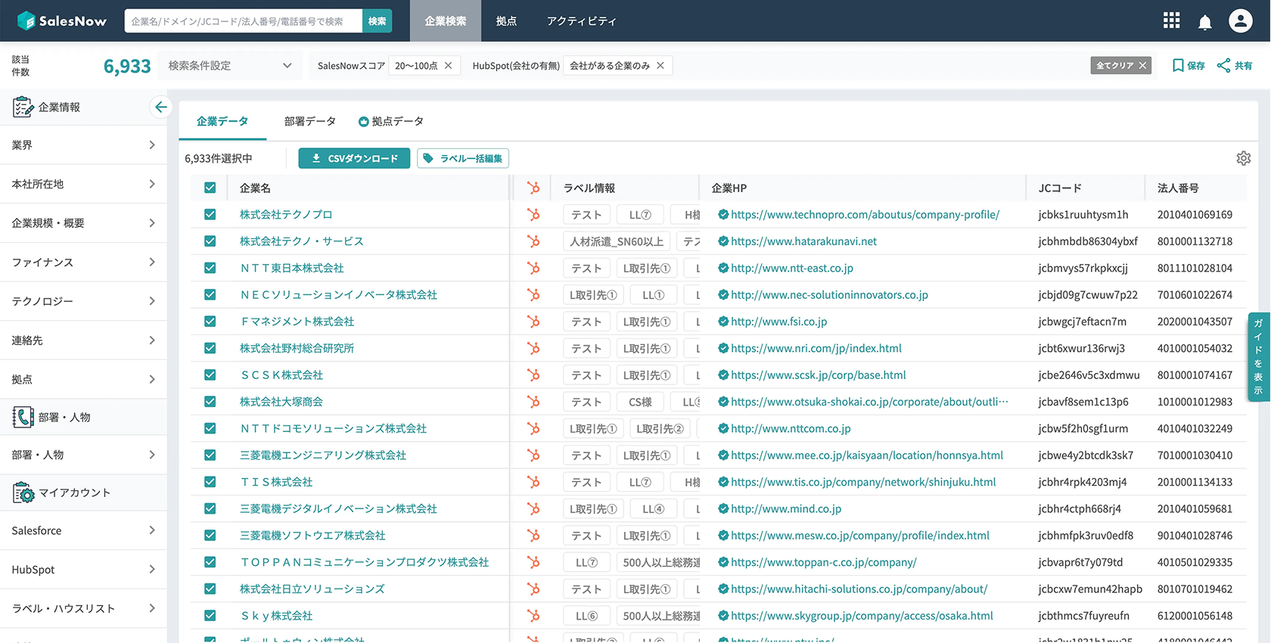
Task: Click HubSpot icon for 株式会社大塚商会 row
Action: click(533, 402)
